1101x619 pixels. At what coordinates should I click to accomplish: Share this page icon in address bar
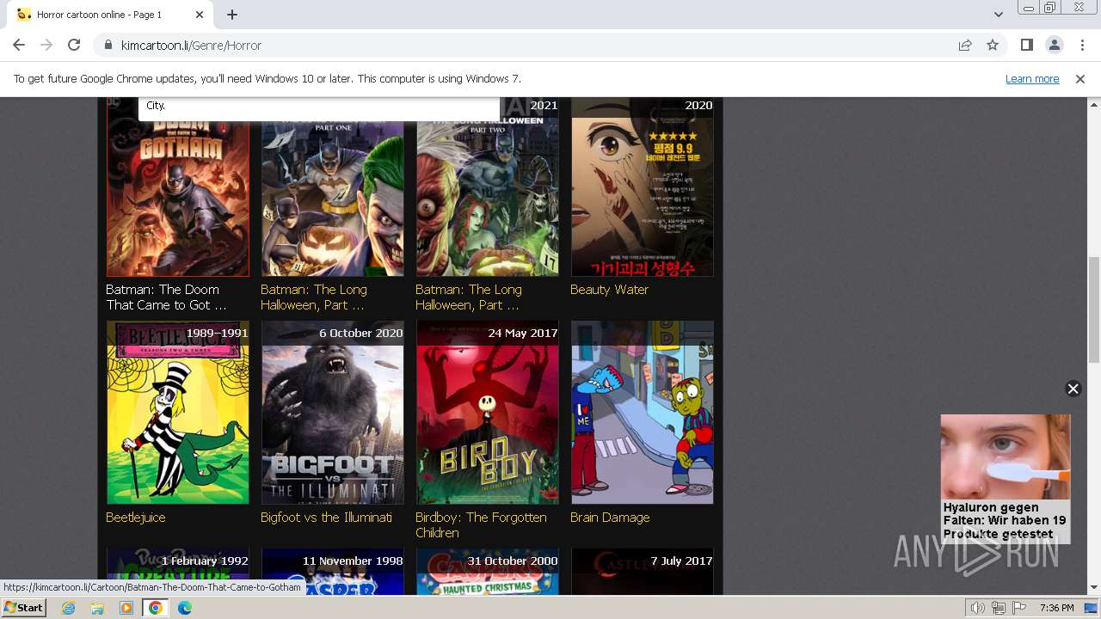tap(965, 45)
